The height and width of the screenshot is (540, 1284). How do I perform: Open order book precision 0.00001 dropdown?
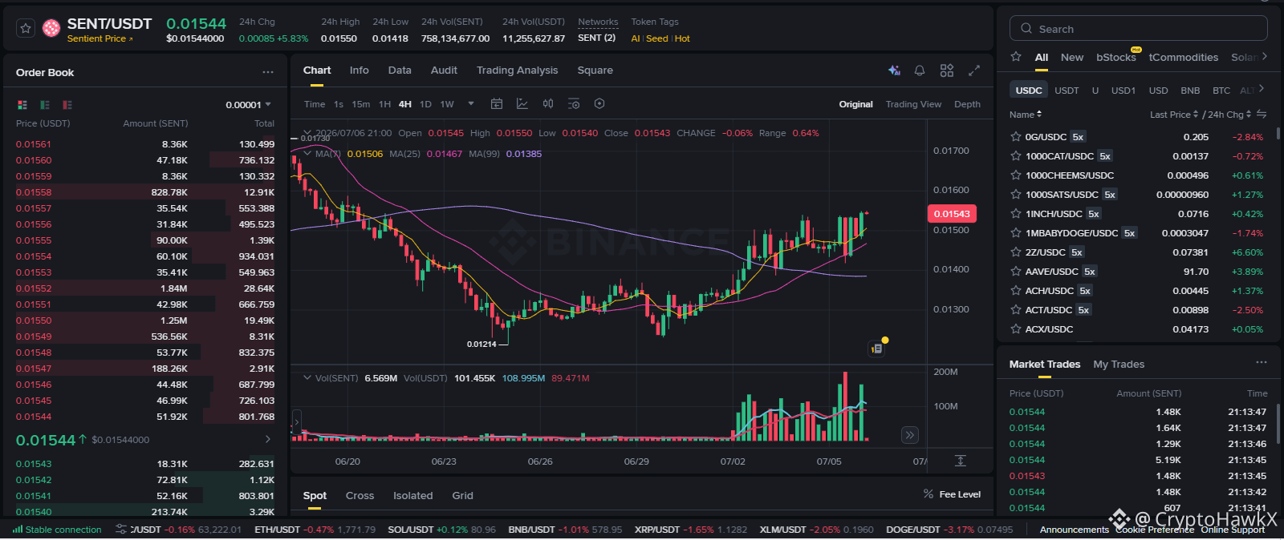(x=249, y=105)
